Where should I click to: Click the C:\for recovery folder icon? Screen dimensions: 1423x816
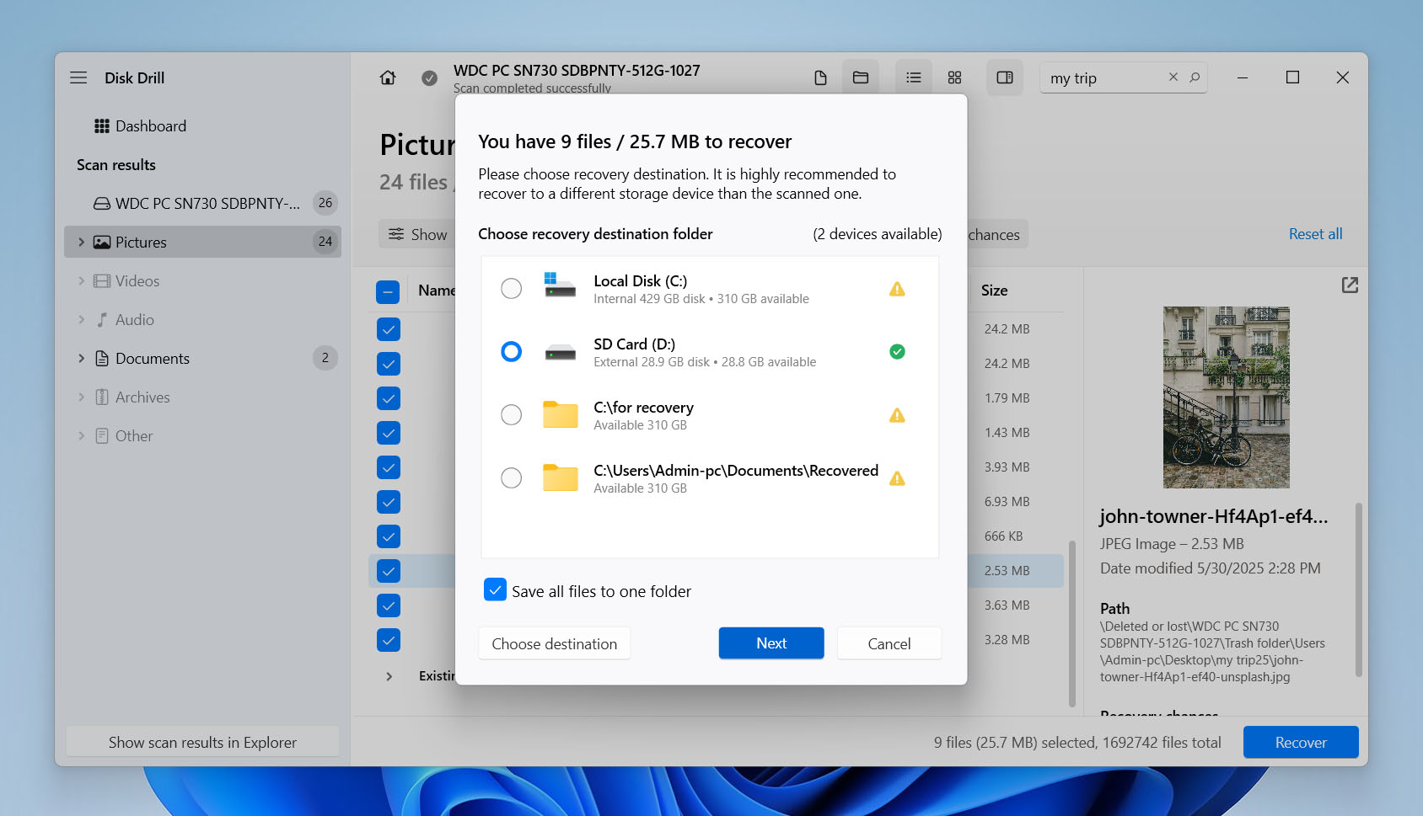coord(560,414)
